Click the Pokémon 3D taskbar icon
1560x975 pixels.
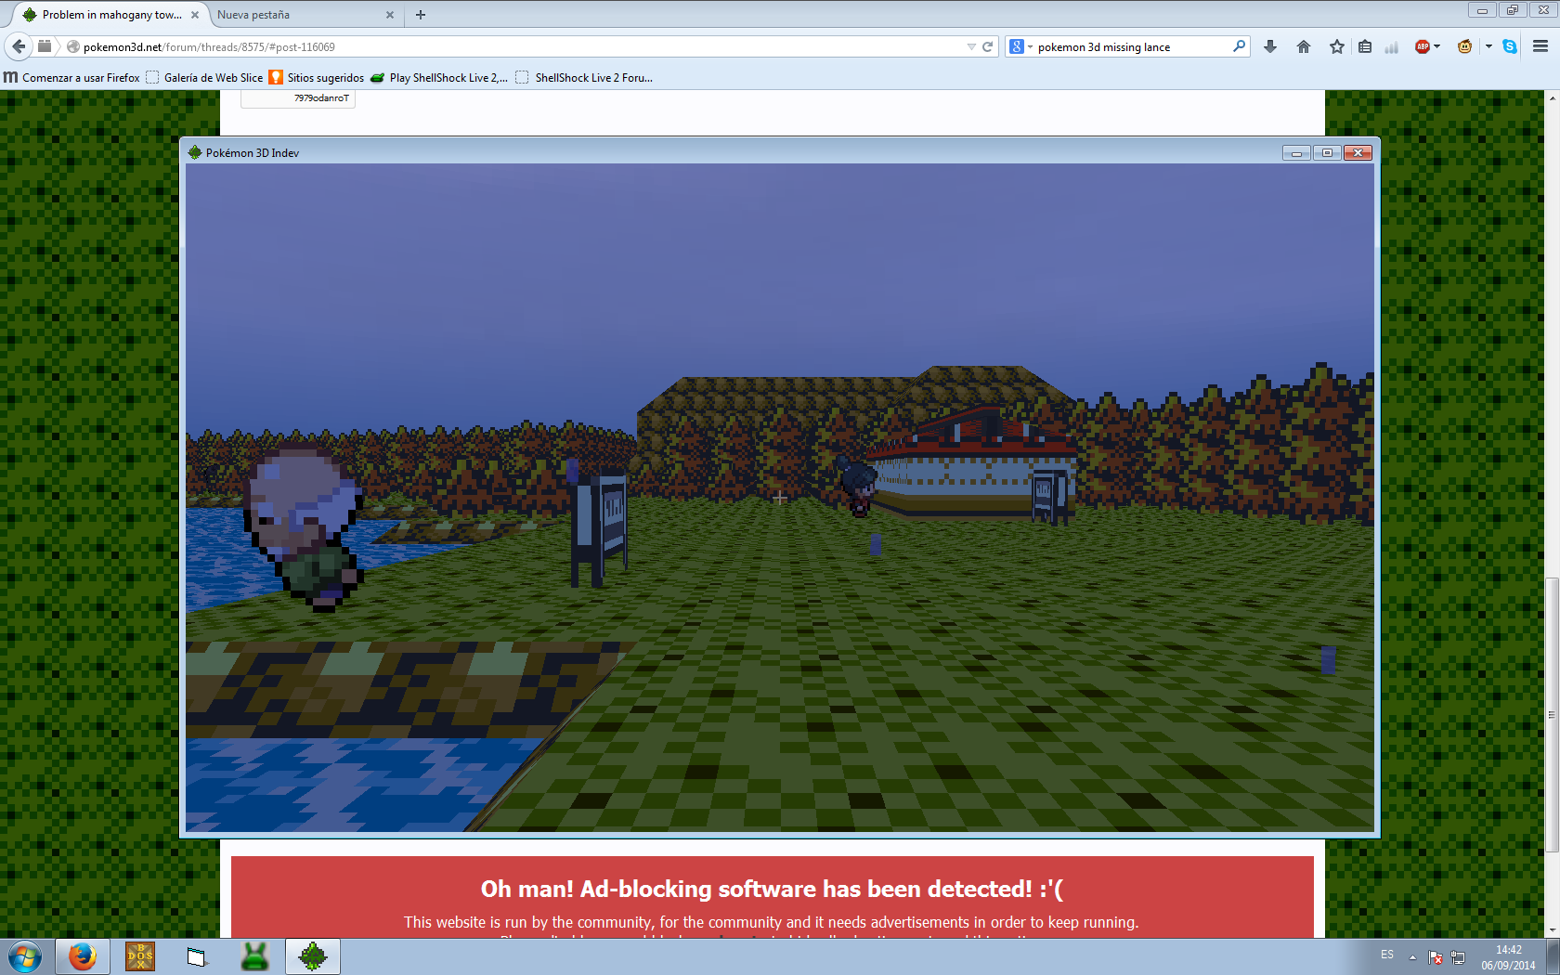coord(313,956)
